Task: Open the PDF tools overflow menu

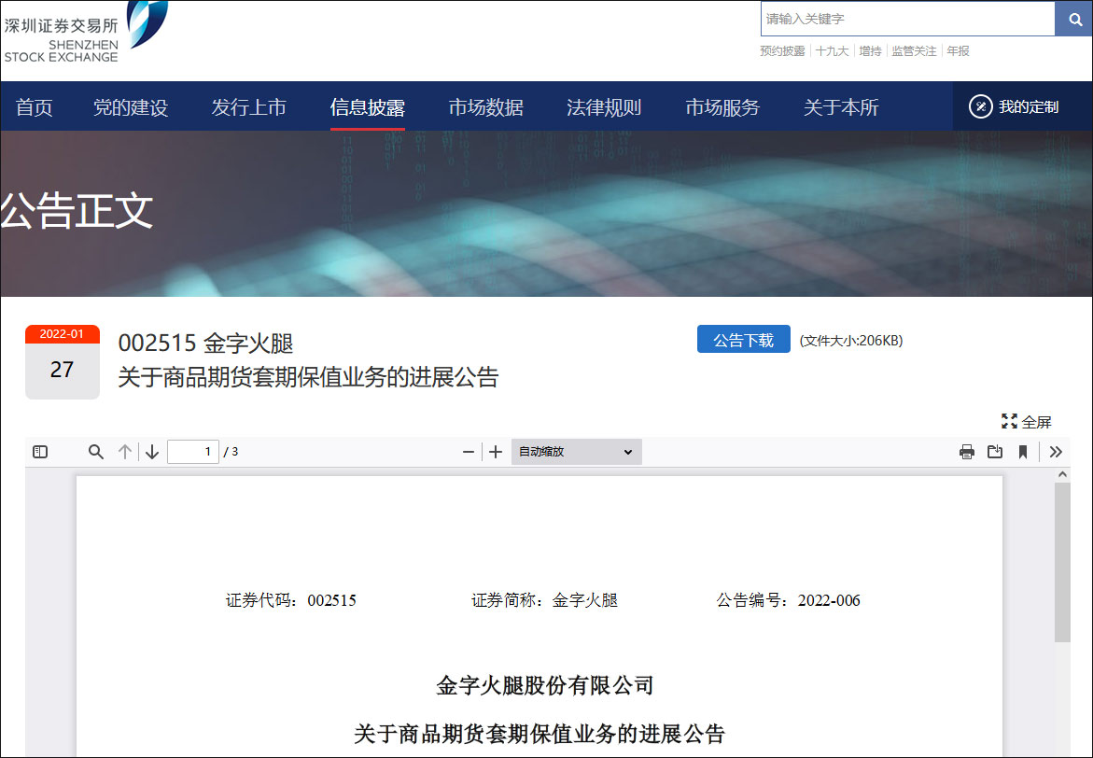Action: tap(1056, 452)
